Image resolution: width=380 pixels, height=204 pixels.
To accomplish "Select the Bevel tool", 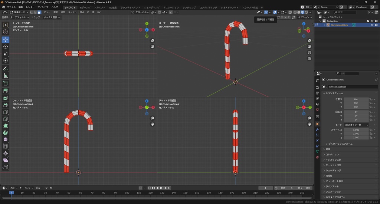I will [5, 105].
